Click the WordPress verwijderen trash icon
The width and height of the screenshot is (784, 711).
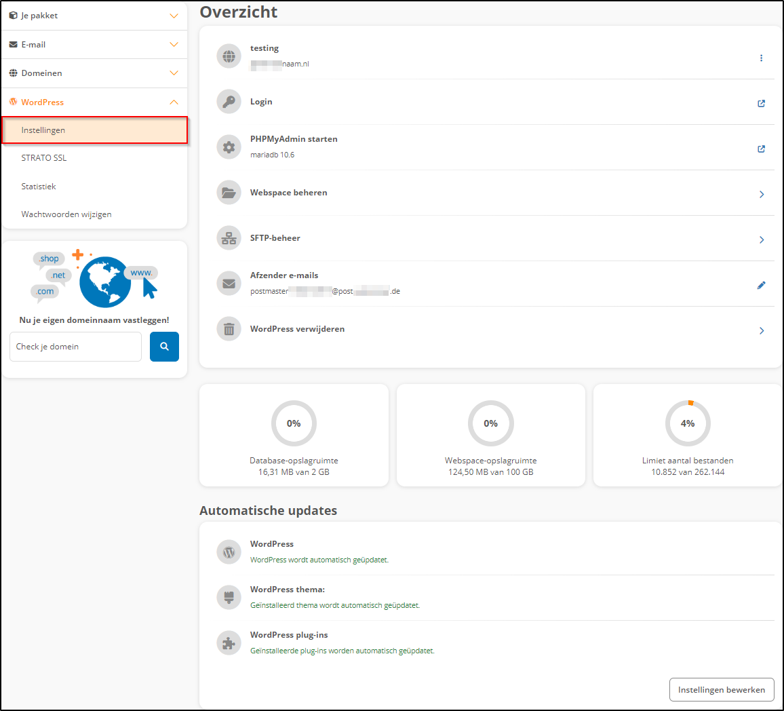coord(229,328)
